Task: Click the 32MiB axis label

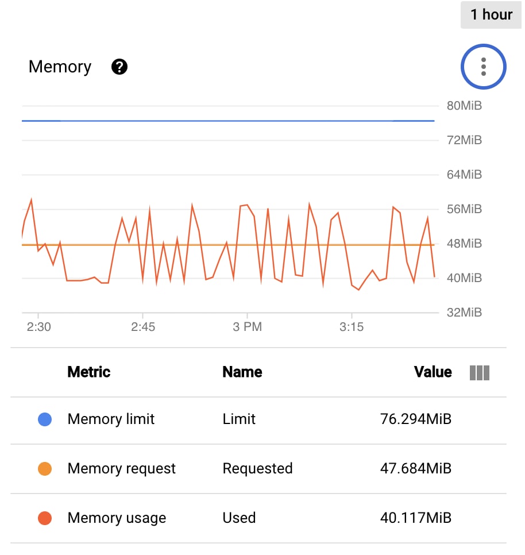Action: coord(464,313)
